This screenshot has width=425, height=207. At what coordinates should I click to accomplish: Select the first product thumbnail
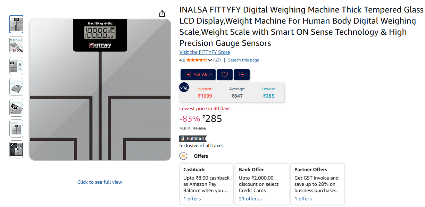click(x=16, y=24)
